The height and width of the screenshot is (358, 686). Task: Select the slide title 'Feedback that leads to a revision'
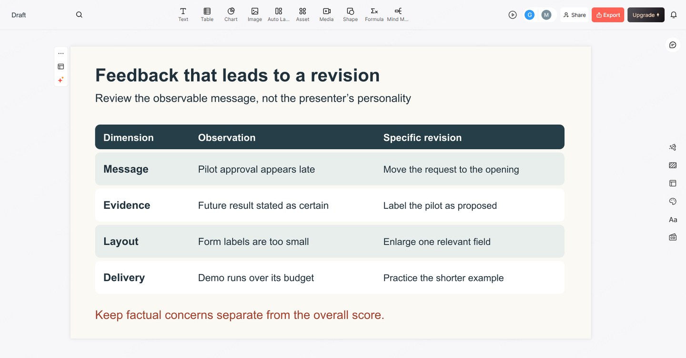(237, 75)
